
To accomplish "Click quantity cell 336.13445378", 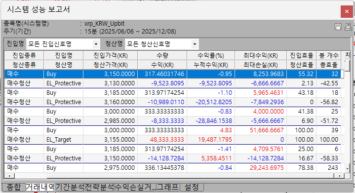I will [162, 168].
